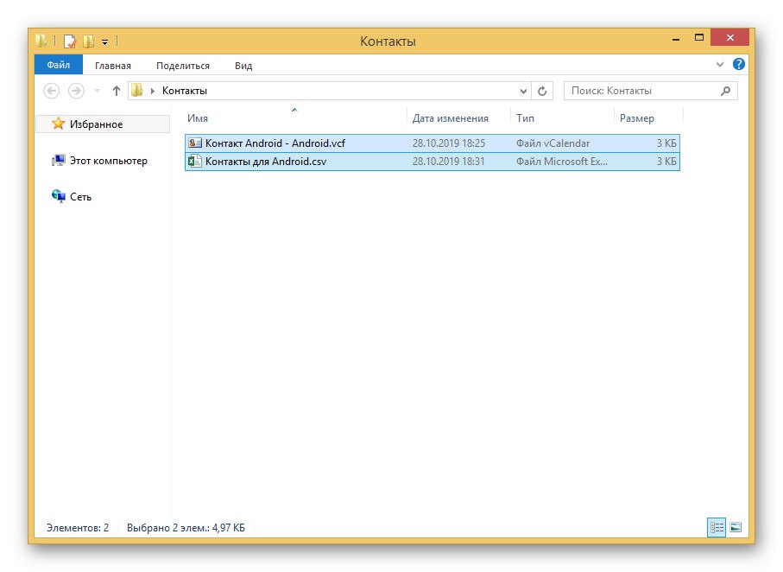783x572 pixels.
Task: Open address bar history dropdown
Action: pos(524,91)
